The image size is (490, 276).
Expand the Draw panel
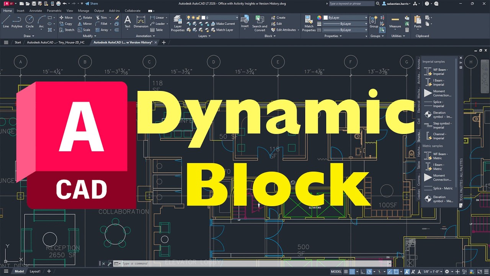[x=29, y=36]
